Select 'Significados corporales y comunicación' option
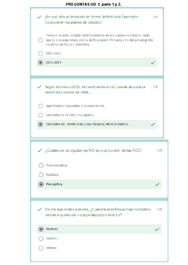This screenshot has height=265, width=188. pyautogui.click(x=41, y=106)
